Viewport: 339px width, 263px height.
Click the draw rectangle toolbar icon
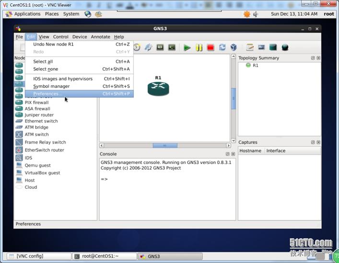(x=273, y=47)
